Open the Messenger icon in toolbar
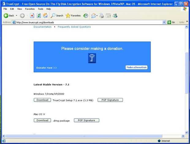The width and height of the screenshot is (190, 144). (x=115, y=16)
